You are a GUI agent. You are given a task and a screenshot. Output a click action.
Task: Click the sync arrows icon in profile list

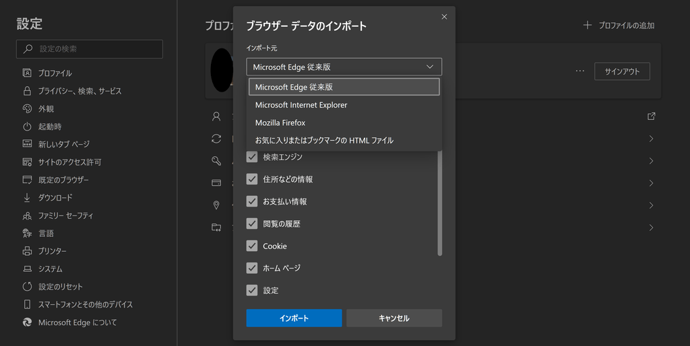pos(216,139)
